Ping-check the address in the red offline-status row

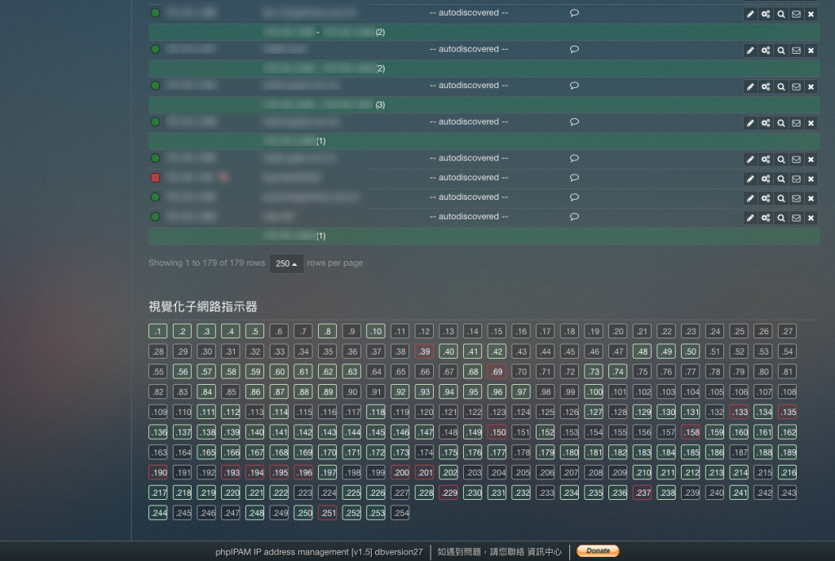tap(765, 179)
